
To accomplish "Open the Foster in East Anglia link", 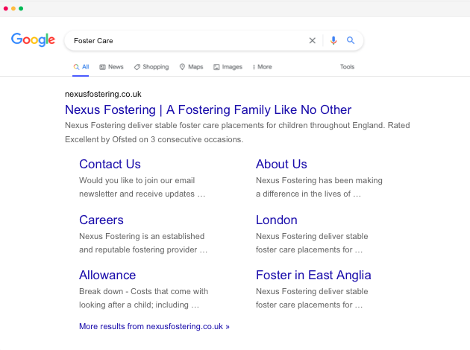I will pyautogui.click(x=313, y=276).
